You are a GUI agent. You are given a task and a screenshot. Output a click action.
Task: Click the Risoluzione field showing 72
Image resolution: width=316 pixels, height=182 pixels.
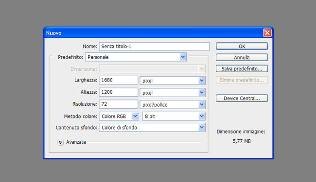pyautogui.click(x=119, y=104)
